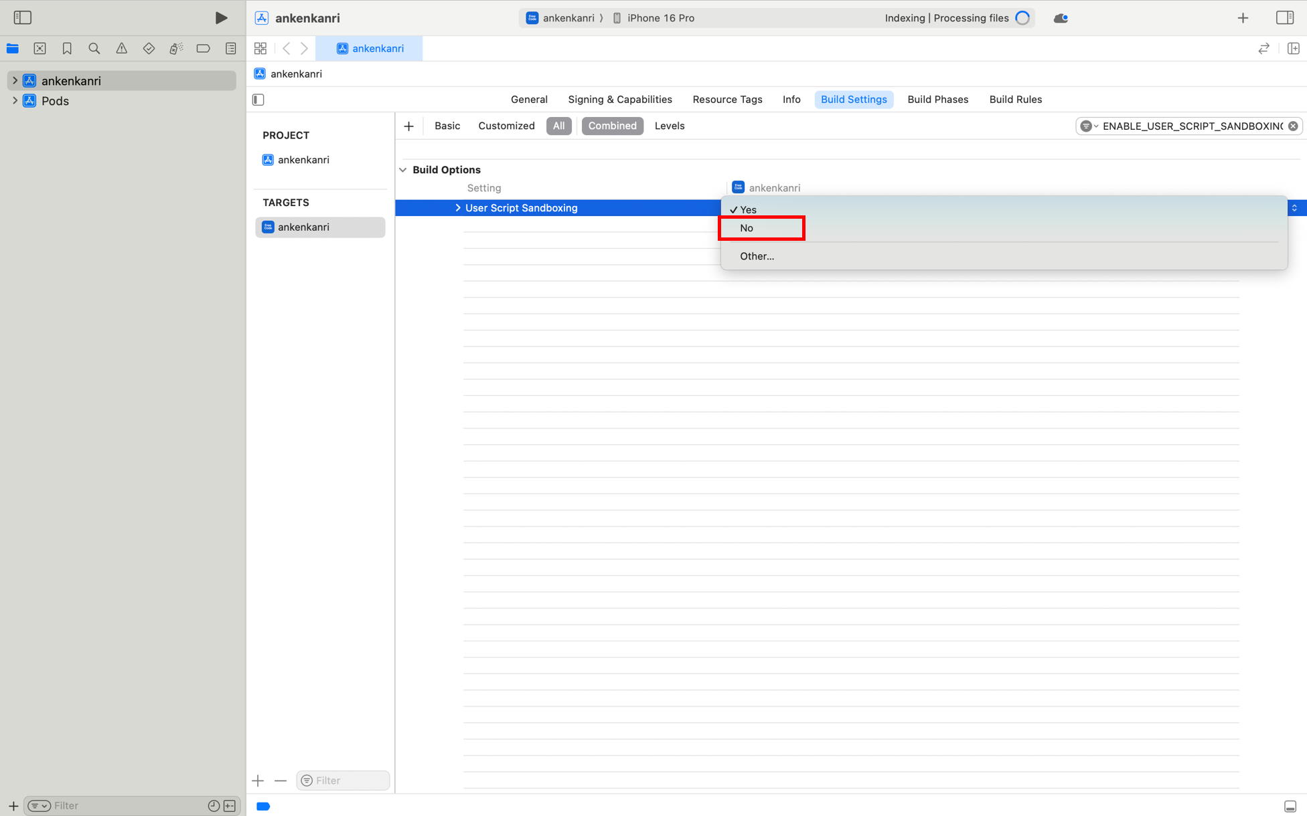The width and height of the screenshot is (1307, 816).
Task: Open the Build Phases tab
Action: click(937, 100)
